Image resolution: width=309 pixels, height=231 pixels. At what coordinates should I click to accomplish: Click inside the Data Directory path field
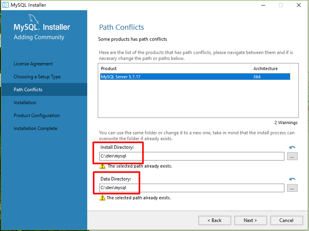coord(192,188)
